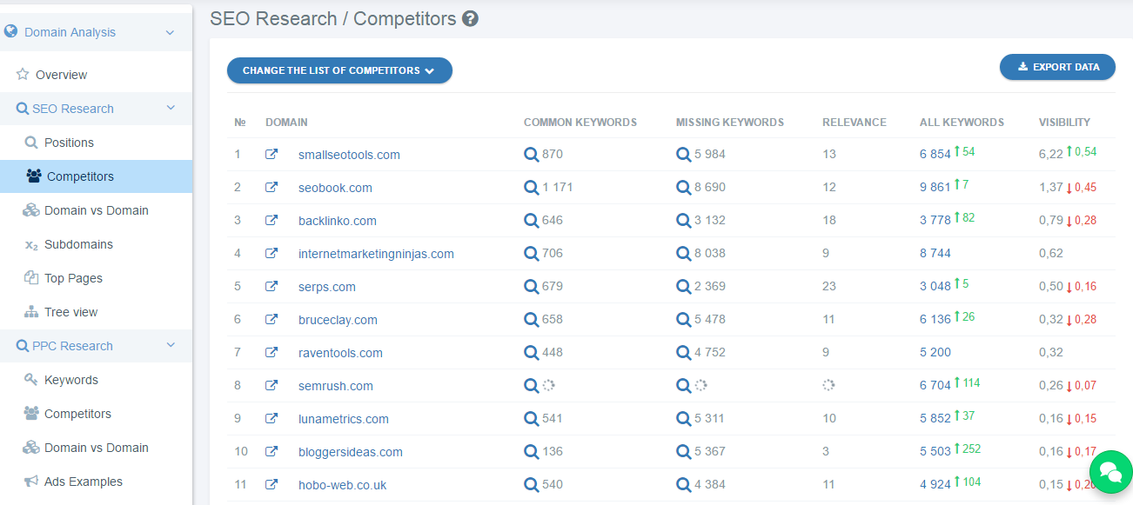The image size is (1133, 505).
Task: Click common keywords magnifier for seobook.com
Action: [x=531, y=187]
